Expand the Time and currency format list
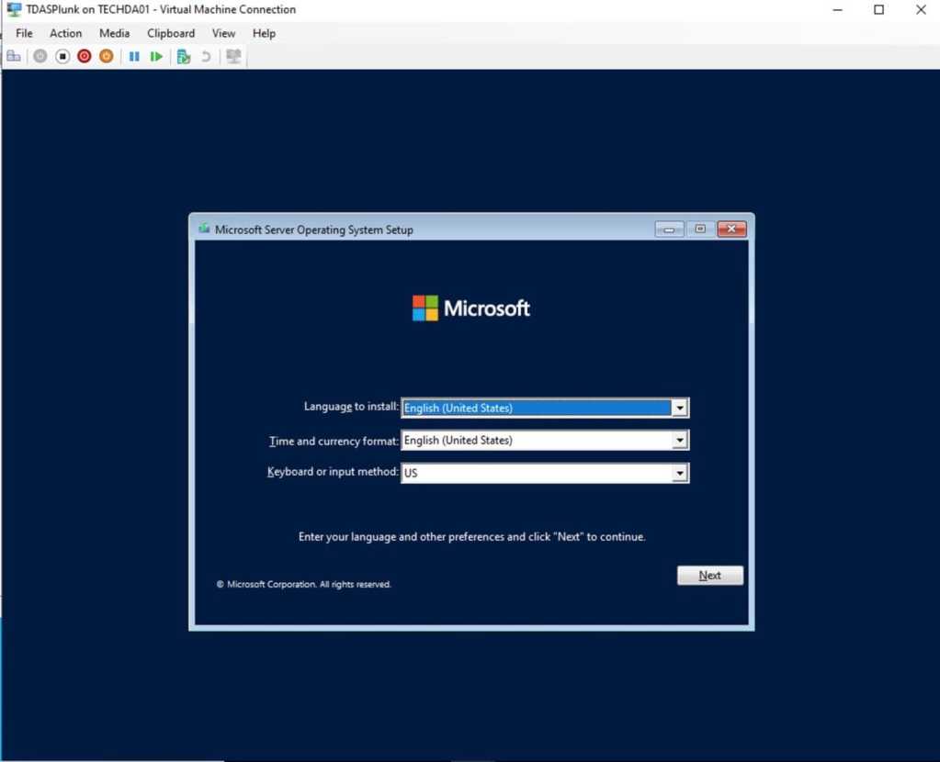The image size is (940, 762). pos(679,440)
